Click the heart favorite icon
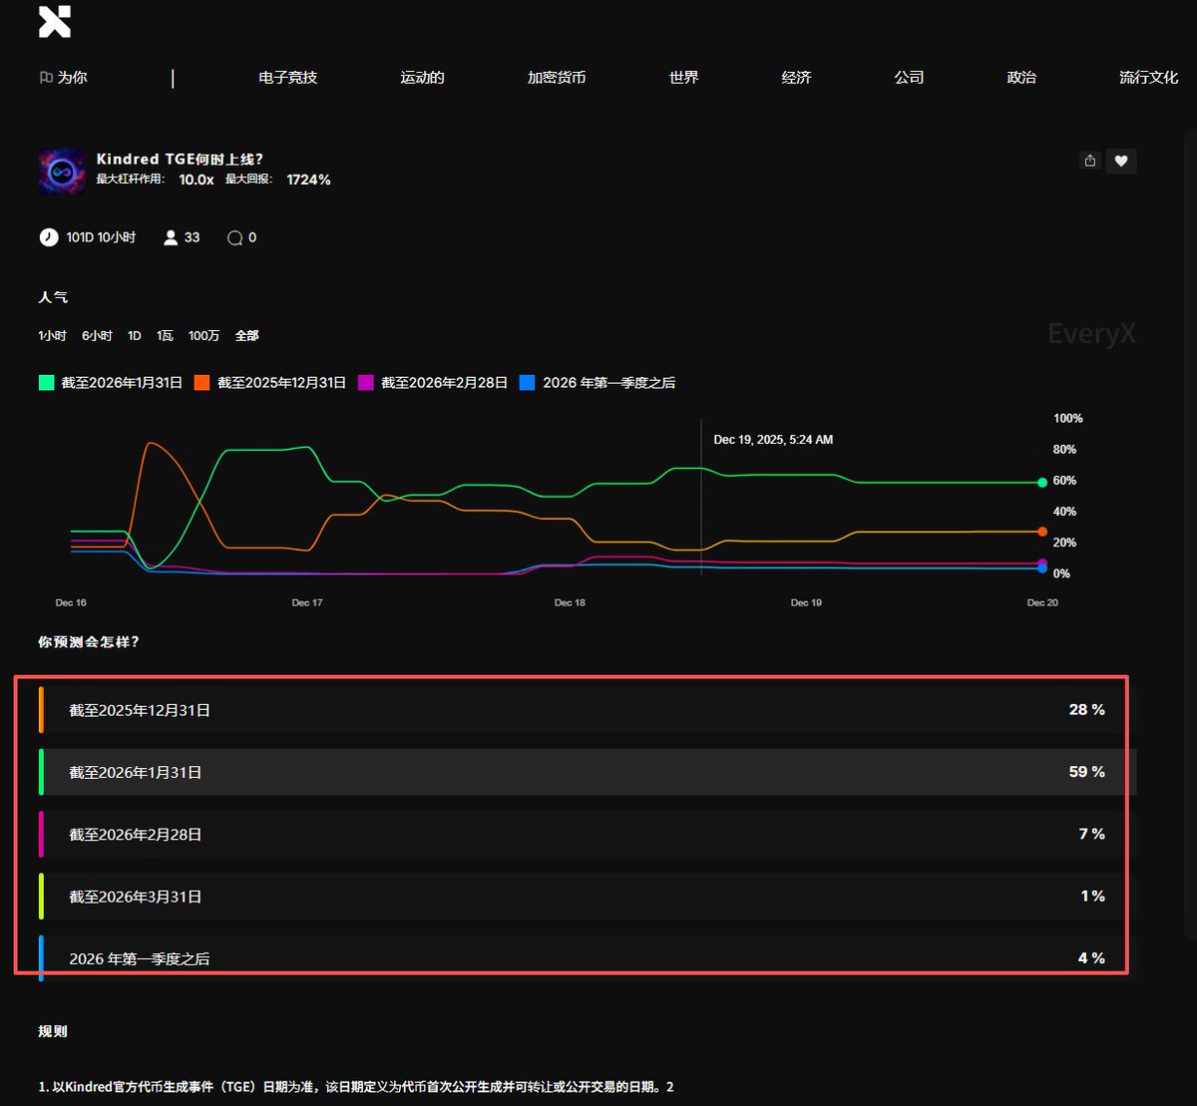 click(x=1121, y=161)
